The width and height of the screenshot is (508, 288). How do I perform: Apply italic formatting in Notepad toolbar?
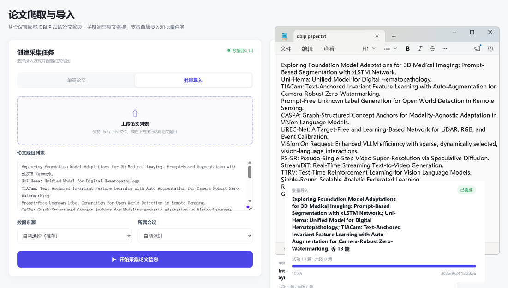420,48
